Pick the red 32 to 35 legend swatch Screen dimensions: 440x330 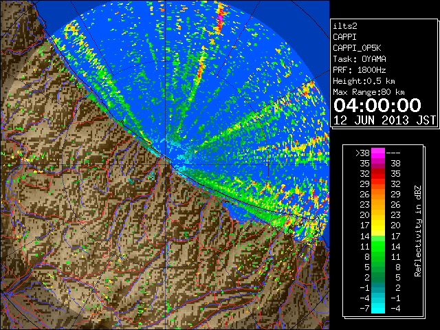[x=378, y=174]
